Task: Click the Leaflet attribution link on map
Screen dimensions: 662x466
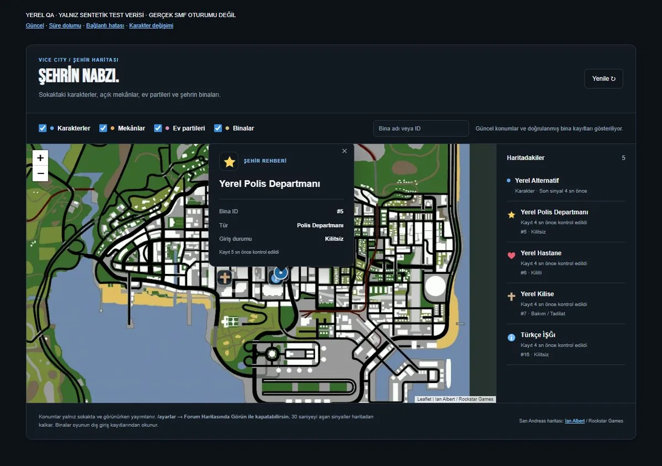Action: tap(424, 399)
